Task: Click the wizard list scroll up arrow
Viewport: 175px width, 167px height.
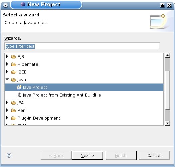Action: pyautogui.click(x=168, y=55)
